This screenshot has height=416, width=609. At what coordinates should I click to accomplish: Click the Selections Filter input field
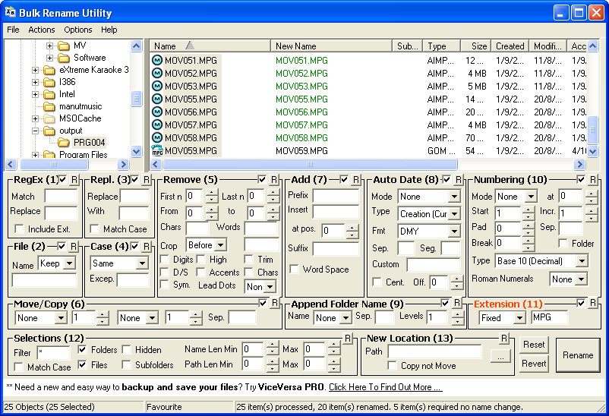[x=54, y=353]
